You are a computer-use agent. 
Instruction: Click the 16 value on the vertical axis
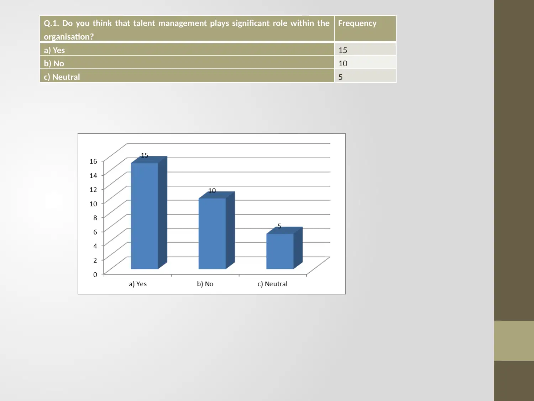93,161
